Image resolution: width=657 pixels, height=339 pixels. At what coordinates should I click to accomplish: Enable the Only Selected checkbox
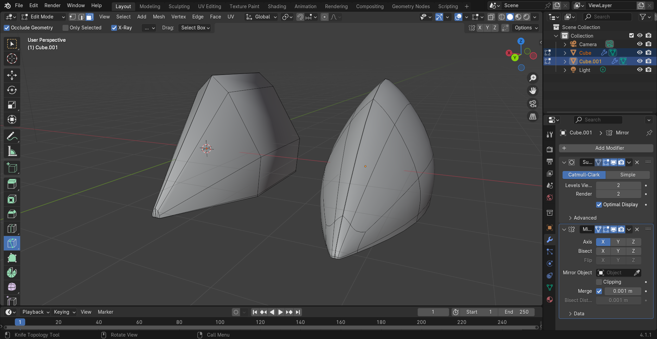click(x=65, y=28)
